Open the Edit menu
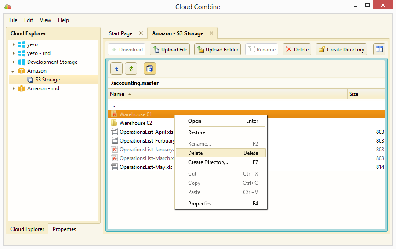396x249 pixels. point(29,20)
